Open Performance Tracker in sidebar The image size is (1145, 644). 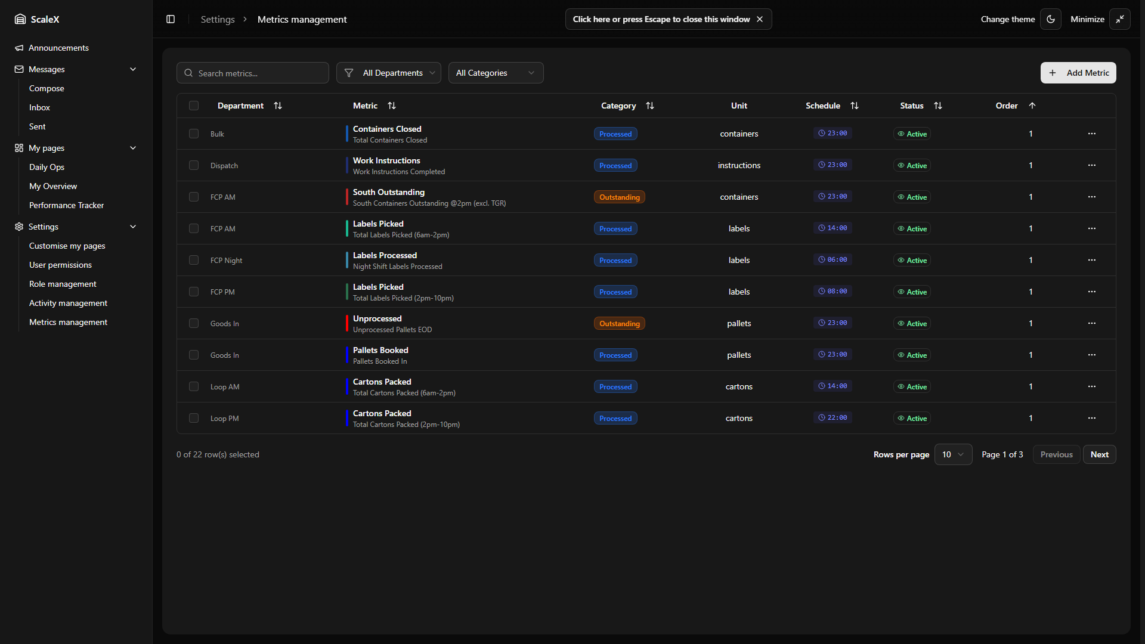66,205
